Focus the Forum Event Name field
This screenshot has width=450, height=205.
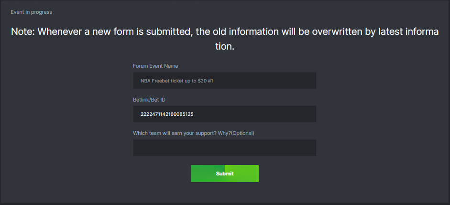coord(224,81)
